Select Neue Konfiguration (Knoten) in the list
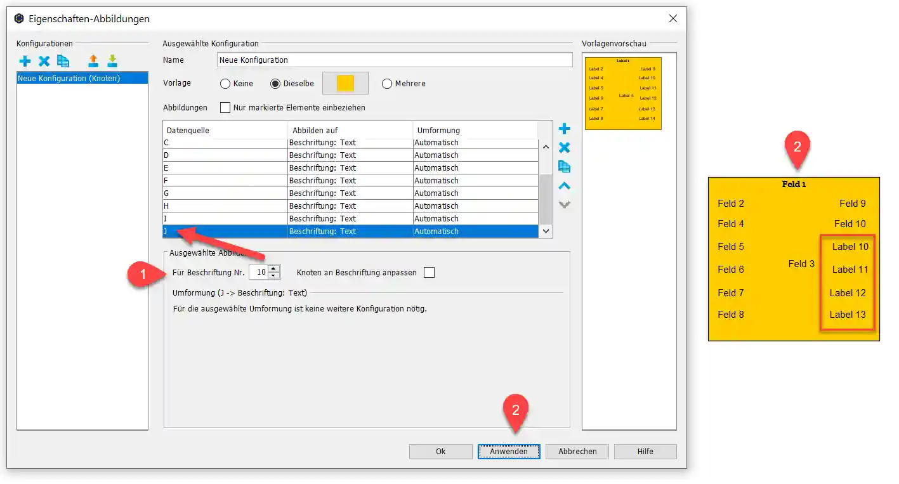 point(82,79)
